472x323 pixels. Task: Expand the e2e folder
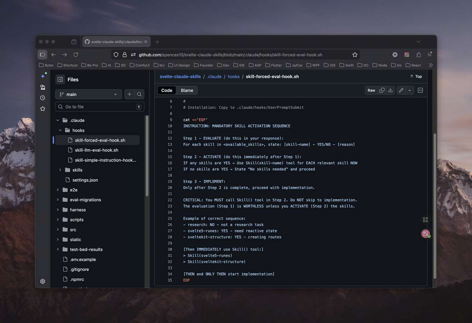pos(58,190)
